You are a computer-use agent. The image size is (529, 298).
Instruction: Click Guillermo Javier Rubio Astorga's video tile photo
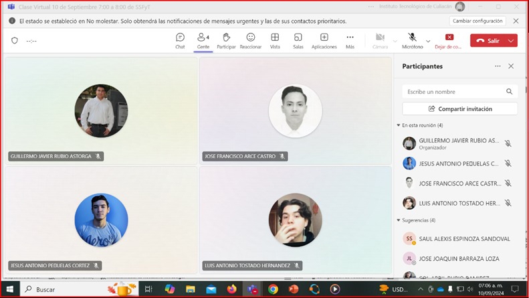click(101, 110)
